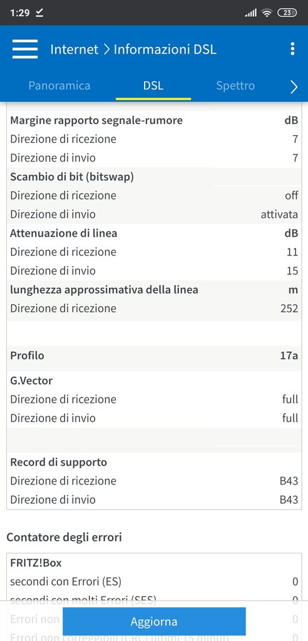Tap the Wi-Fi status icon
This screenshot has width=308, height=641.
(x=267, y=13)
